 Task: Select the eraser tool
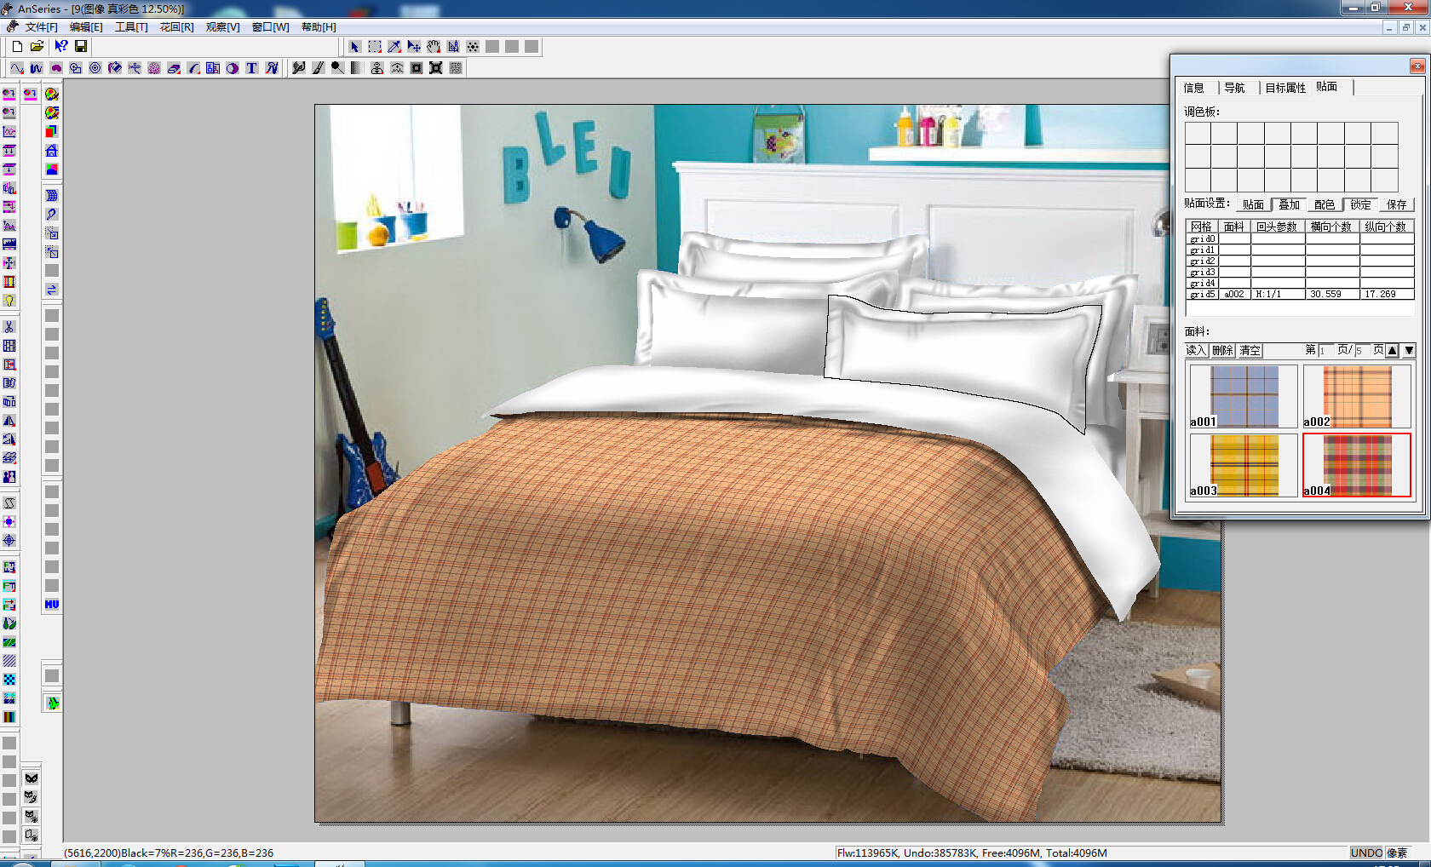(174, 68)
